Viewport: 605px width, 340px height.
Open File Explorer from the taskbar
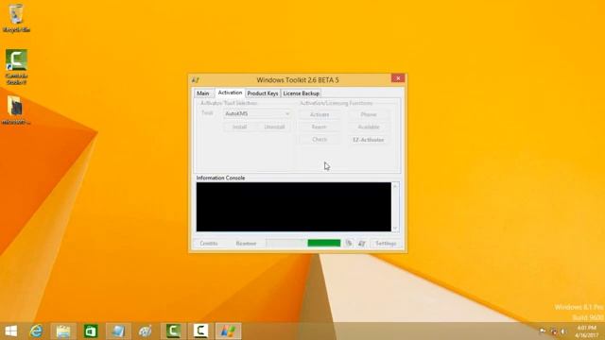tap(63, 331)
